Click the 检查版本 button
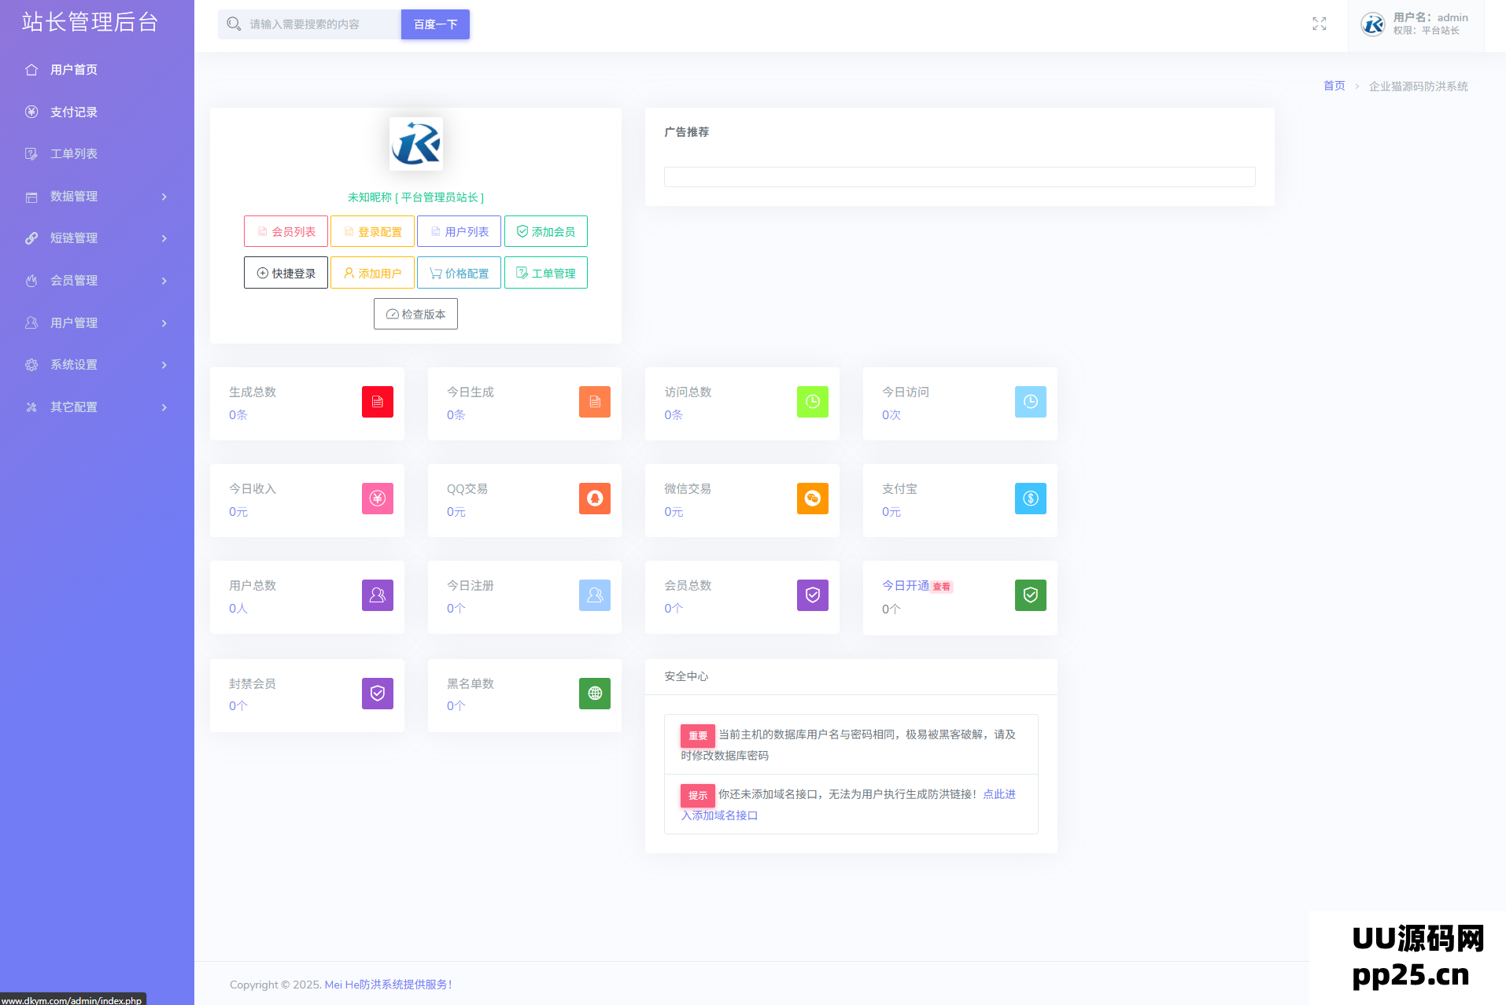This screenshot has height=1005, width=1506. [x=415, y=315]
